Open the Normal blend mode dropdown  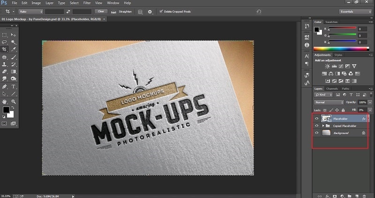(329, 102)
